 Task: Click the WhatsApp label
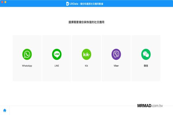click(x=27, y=66)
